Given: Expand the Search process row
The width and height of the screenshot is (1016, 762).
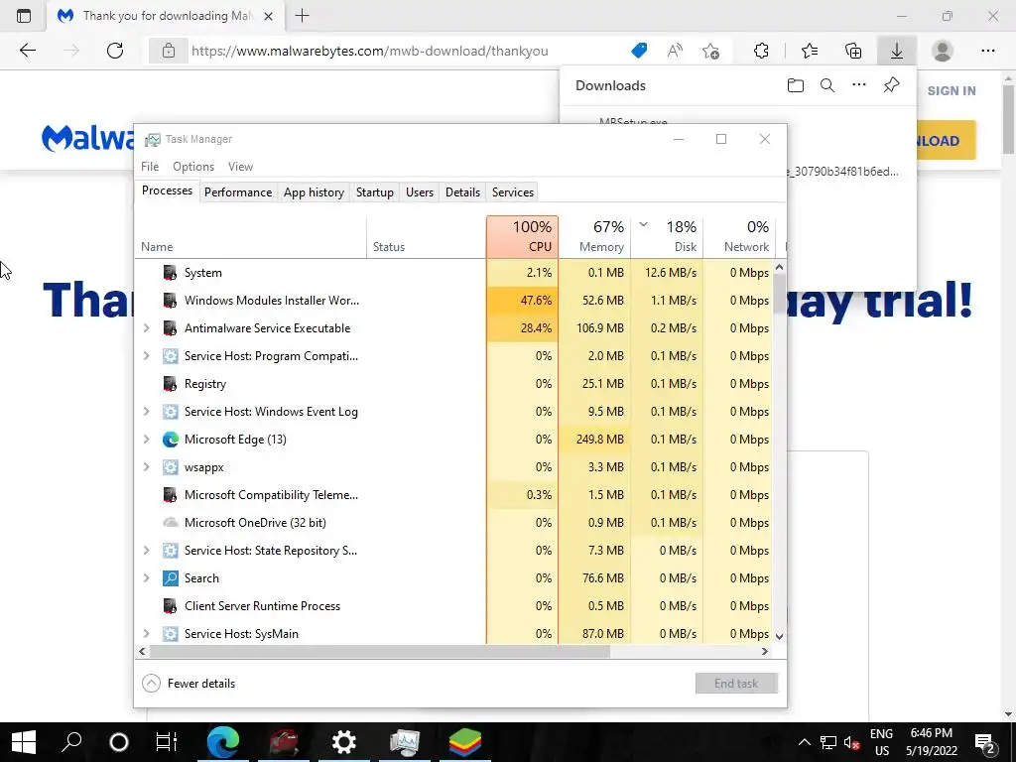Looking at the screenshot, I should pos(147,578).
